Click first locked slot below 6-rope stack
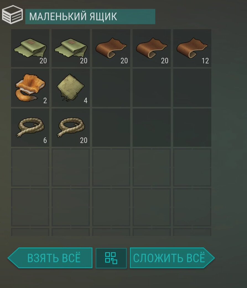The image size is (247, 288). click(30, 167)
